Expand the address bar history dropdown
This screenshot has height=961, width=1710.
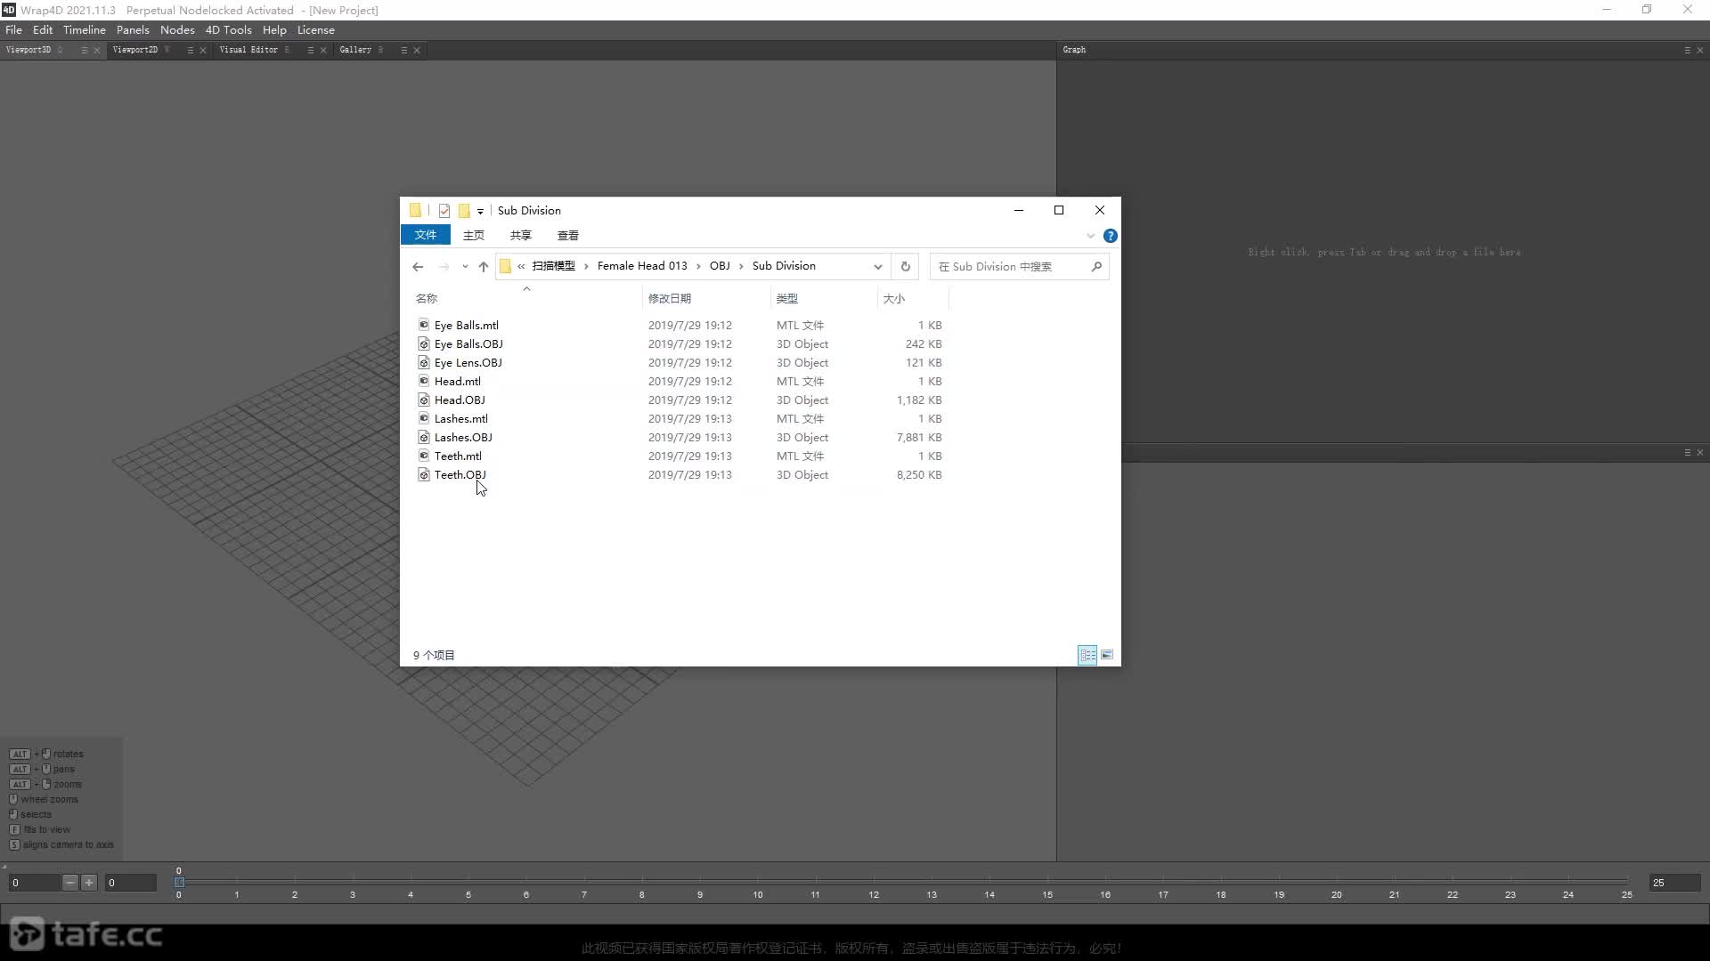(x=878, y=266)
